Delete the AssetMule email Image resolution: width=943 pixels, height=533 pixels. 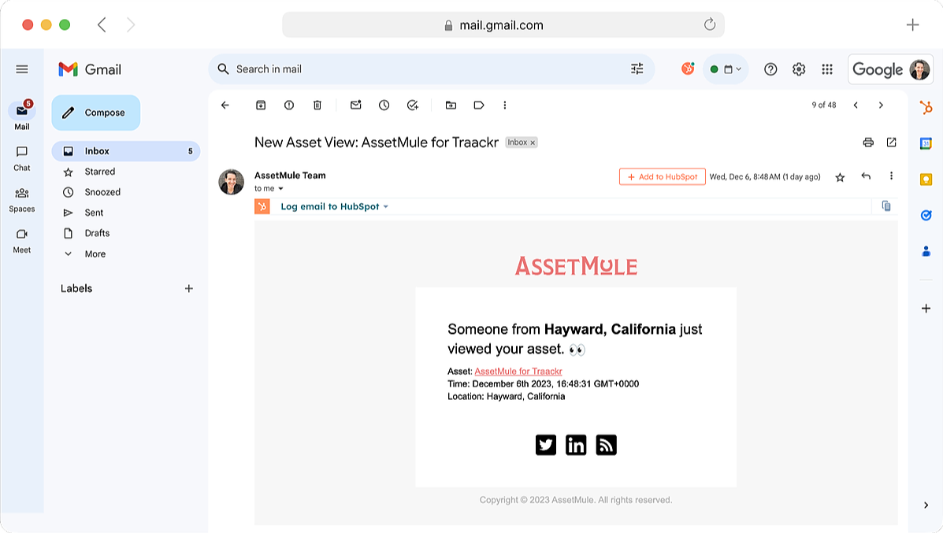(x=317, y=105)
